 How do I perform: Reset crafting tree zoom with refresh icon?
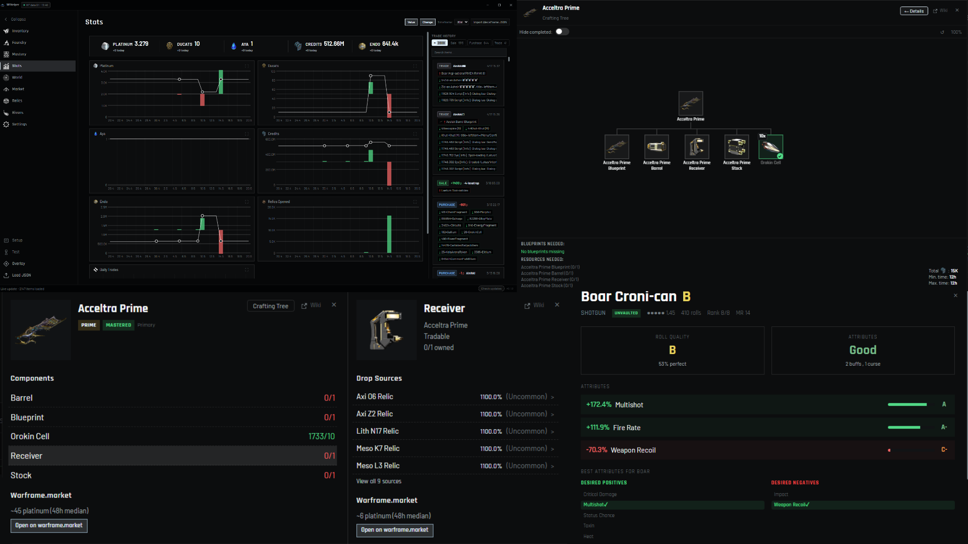pyautogui.click(x=942, y=32)
